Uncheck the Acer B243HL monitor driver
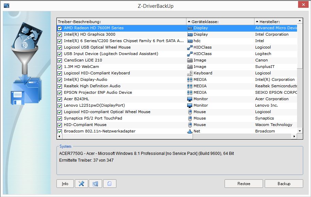 [x=60, y=99]
